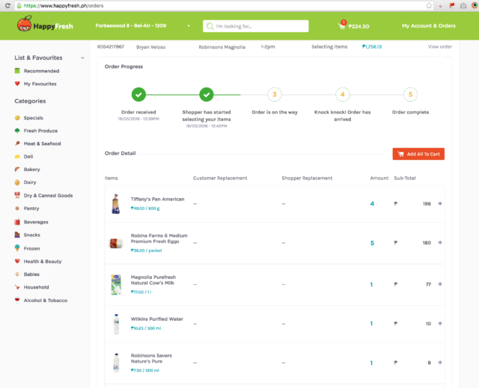Click the Fresh Produce broccoli icon
The image size is (479, 388).
pyautogui.click(x=17, y=131)
